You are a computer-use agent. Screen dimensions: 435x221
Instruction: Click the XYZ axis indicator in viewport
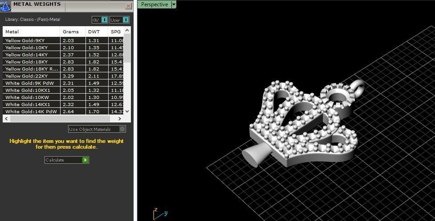pos(160,214)
